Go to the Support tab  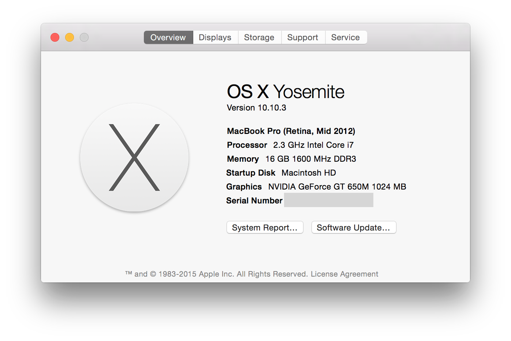click(303, 37)
